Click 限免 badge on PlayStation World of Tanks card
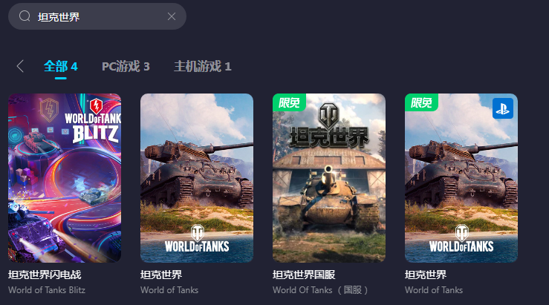The width and height of the screenshot is (549, 305). [x=421, y=102]
